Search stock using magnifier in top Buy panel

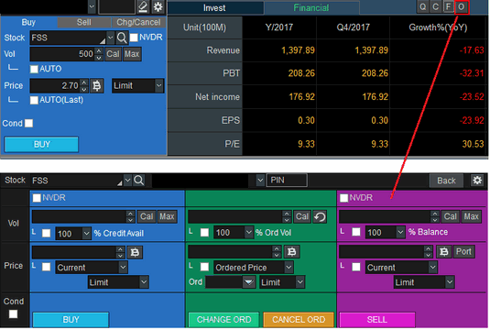coord(122,38)
